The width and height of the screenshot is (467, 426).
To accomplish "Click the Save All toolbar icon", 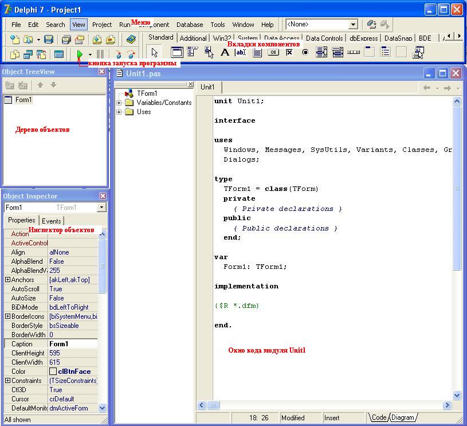I will pyautogui.click(x=66, y=40).
